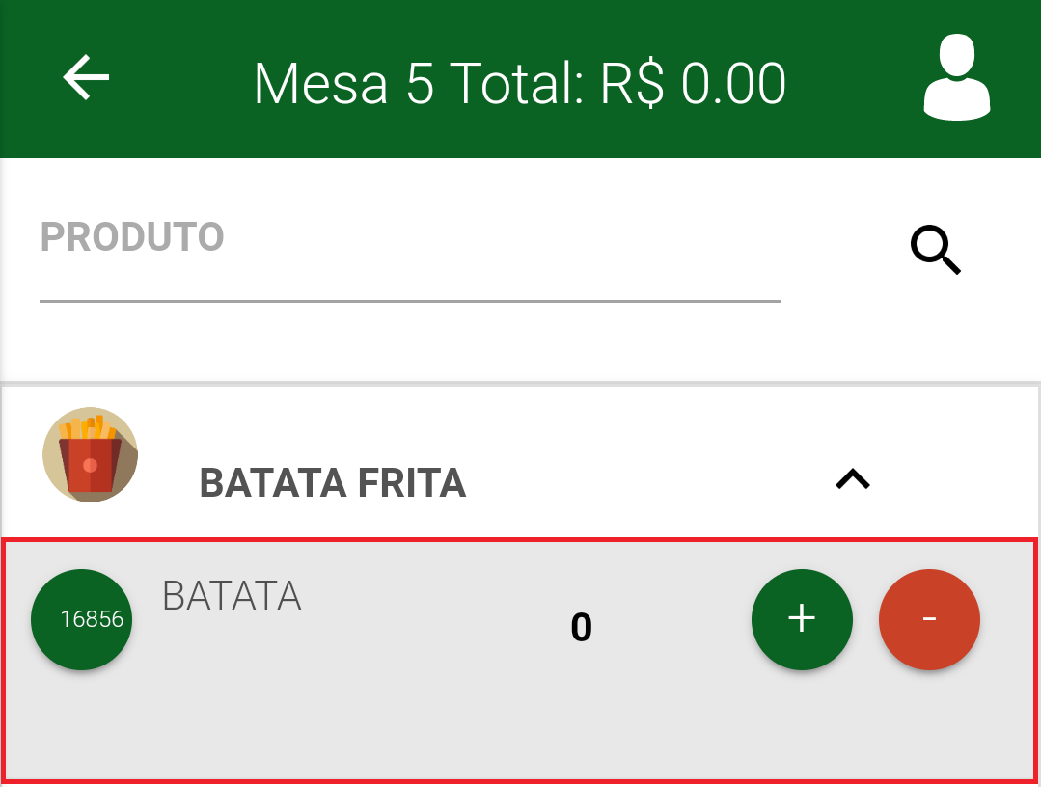Collapse the BATATA FRITA category chevron

pyautogui.click(x=853, y=478)
